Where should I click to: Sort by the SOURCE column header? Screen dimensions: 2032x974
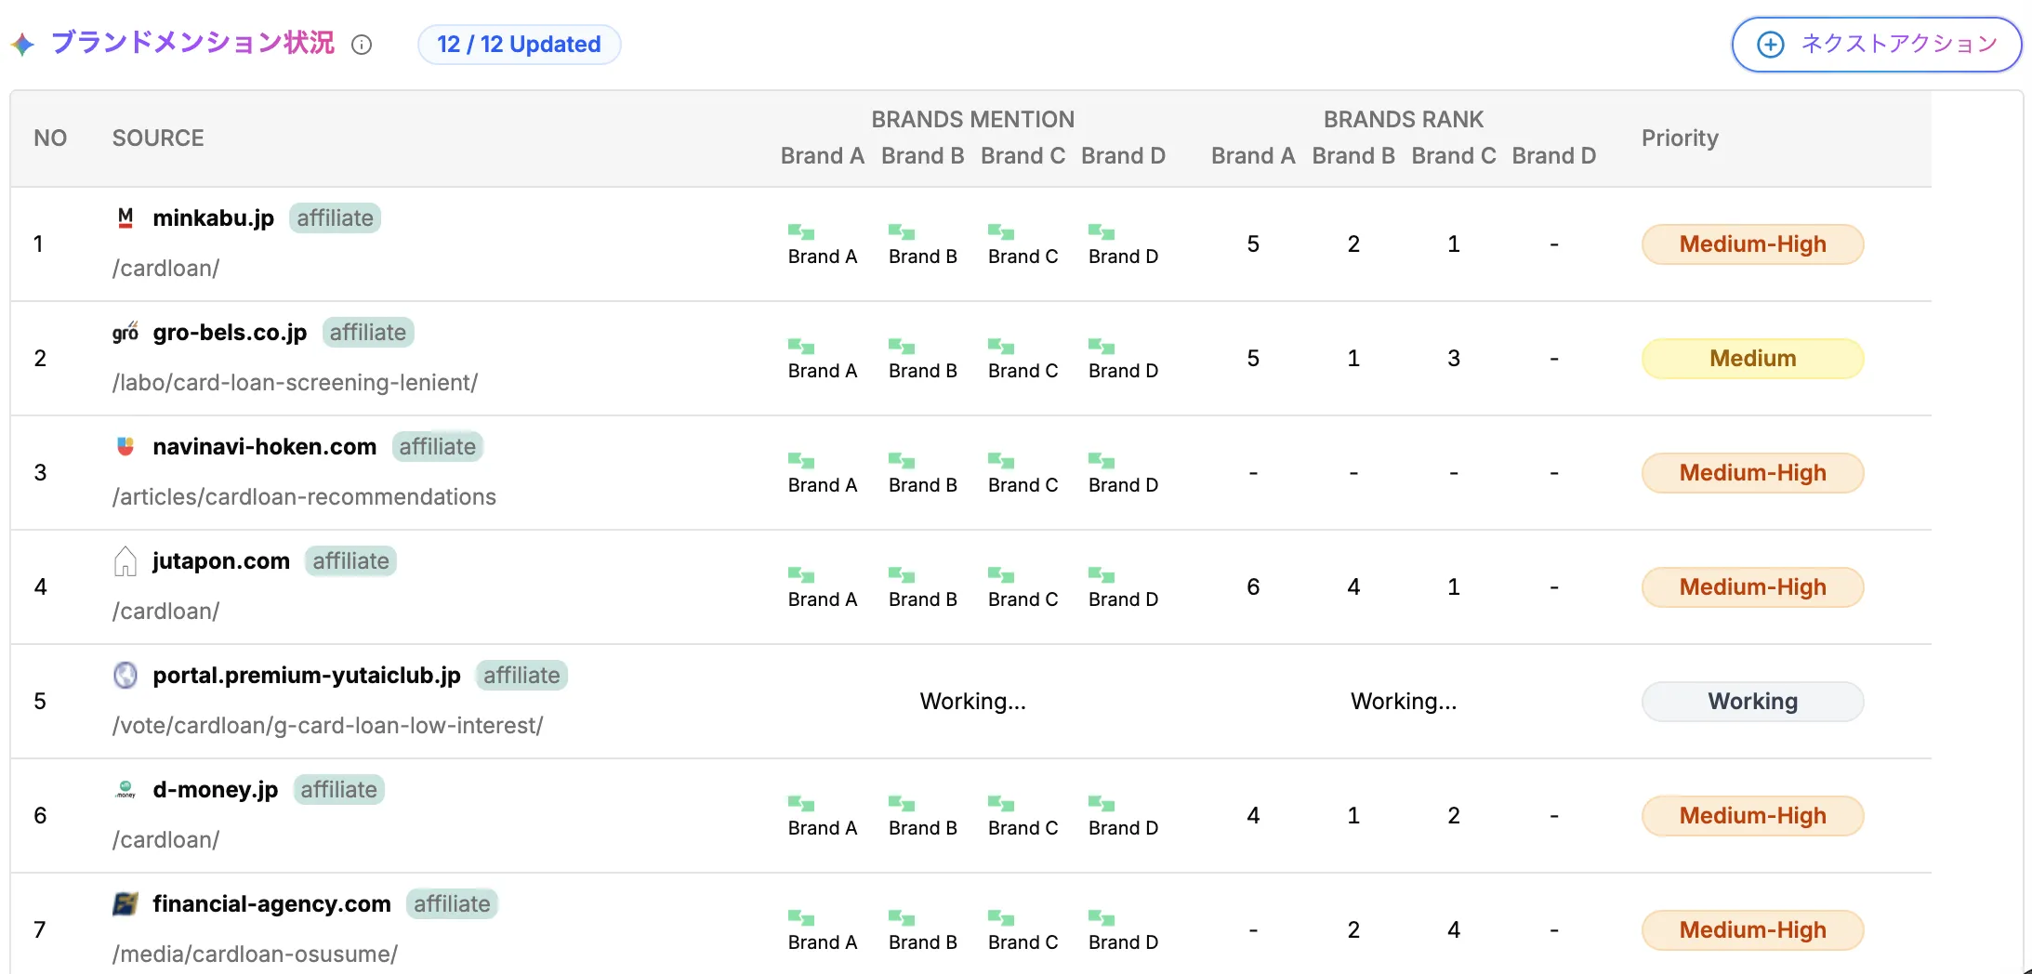pos(158,138)
